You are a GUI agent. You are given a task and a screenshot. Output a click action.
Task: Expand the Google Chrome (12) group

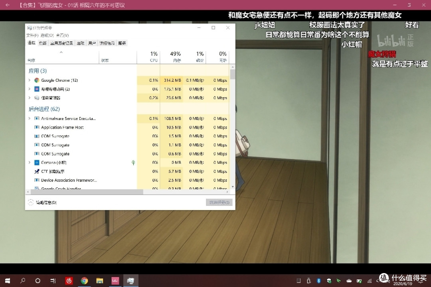(x=30, y=80)
